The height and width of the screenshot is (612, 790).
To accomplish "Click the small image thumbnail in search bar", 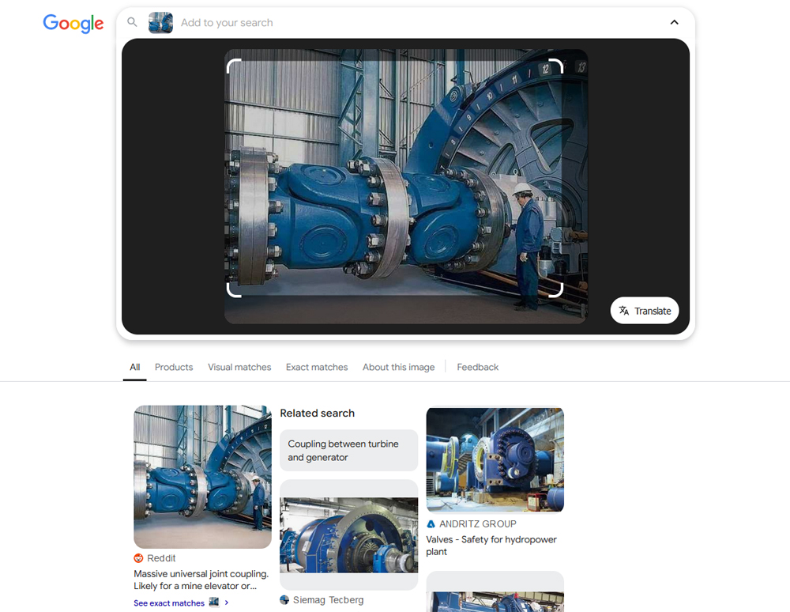I will pyautogui.click(x=160, y=23).
